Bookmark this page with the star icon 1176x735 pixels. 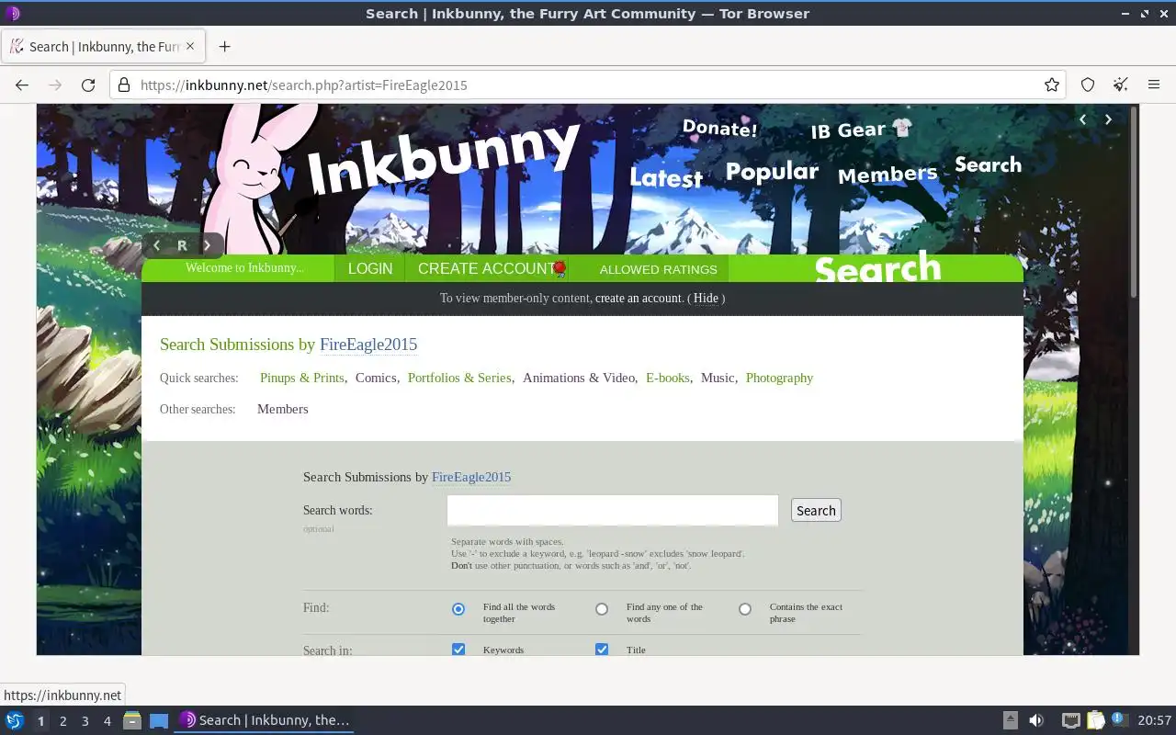(x=1052, y=85)
